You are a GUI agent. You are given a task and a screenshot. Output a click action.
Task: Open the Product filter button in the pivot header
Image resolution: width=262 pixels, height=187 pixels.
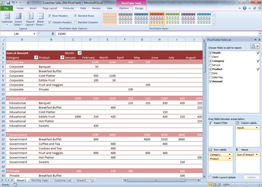[62, 57]
